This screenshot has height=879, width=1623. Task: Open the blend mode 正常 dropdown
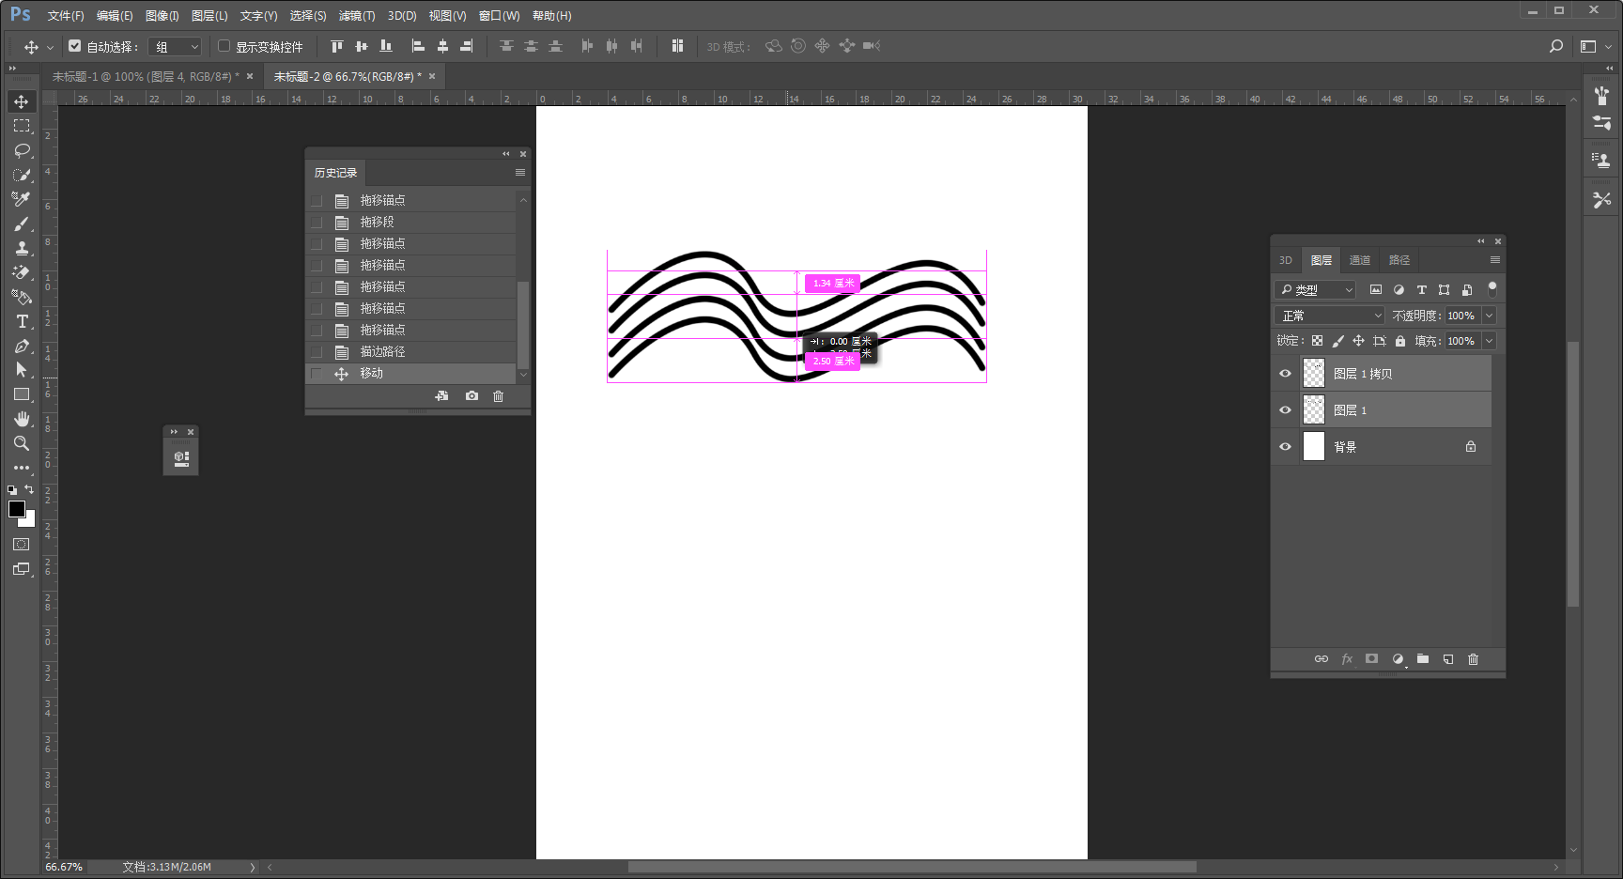pyautogui.click(x=1330, y=316)
